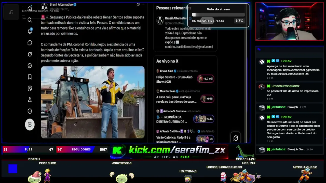Image resolution: width=326 pixels, height=183 pixels.
Task: Click host name 'Max Cardoso' in live list
Action: click(x=168, y=91)
